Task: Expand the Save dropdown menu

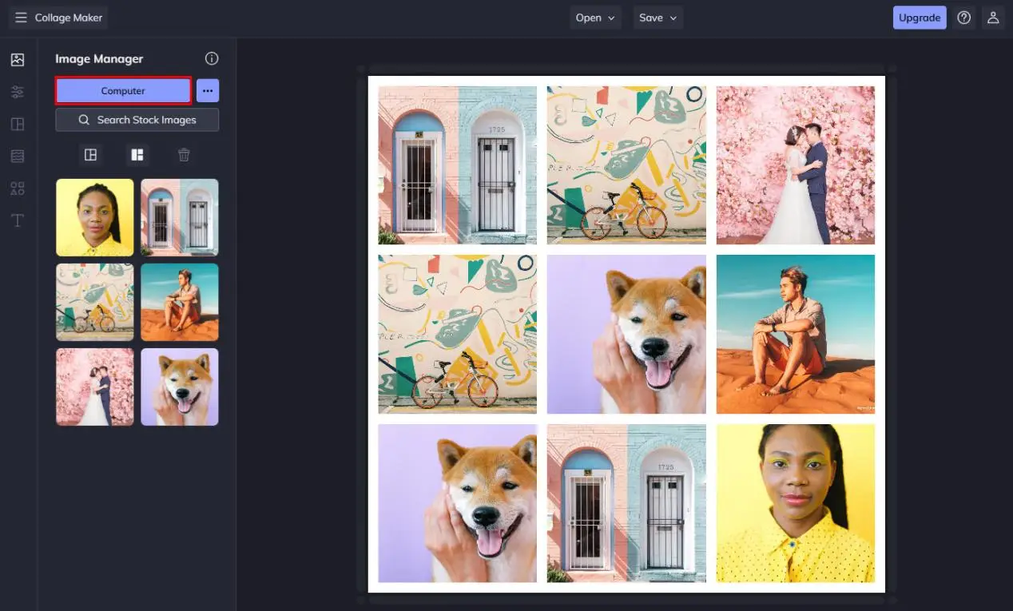Action: coord(657,18)
